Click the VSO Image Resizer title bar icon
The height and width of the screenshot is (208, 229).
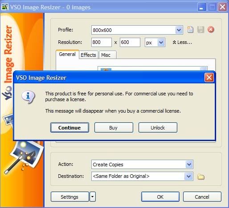pos(5,7)
